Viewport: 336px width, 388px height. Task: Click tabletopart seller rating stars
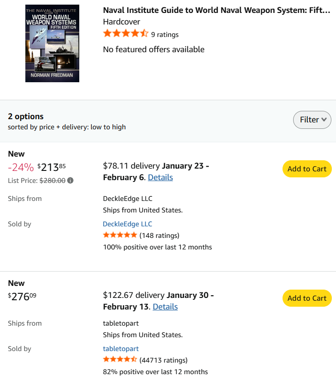point(120,360)
